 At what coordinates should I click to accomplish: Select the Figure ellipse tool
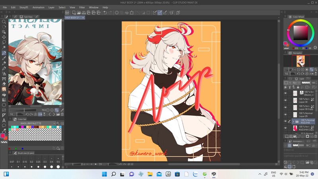tap(4, 105)
